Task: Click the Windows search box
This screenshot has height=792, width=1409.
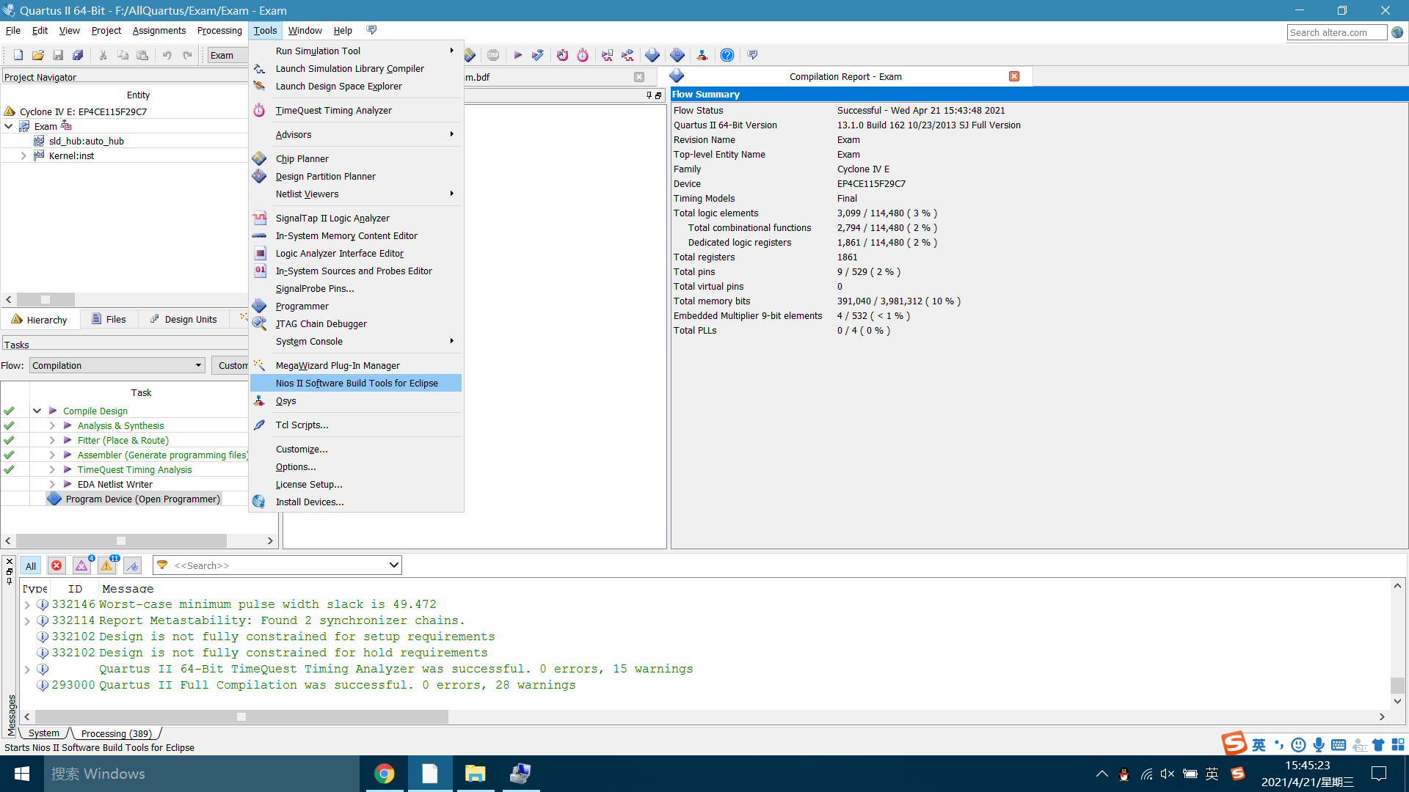Action: click(202, 774)
